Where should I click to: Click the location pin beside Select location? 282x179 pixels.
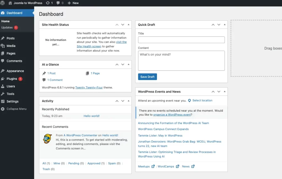coord(189,100)
